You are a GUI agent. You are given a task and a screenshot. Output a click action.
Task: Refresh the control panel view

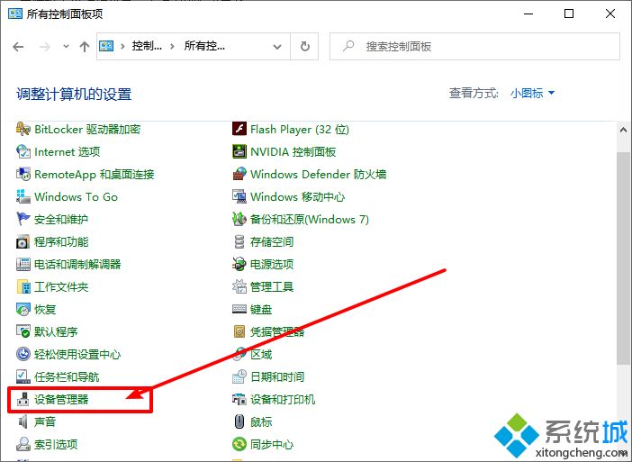(x=305, y=47)
